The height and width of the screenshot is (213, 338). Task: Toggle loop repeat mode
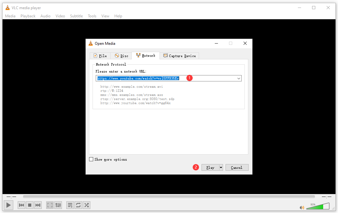(78, 205)
